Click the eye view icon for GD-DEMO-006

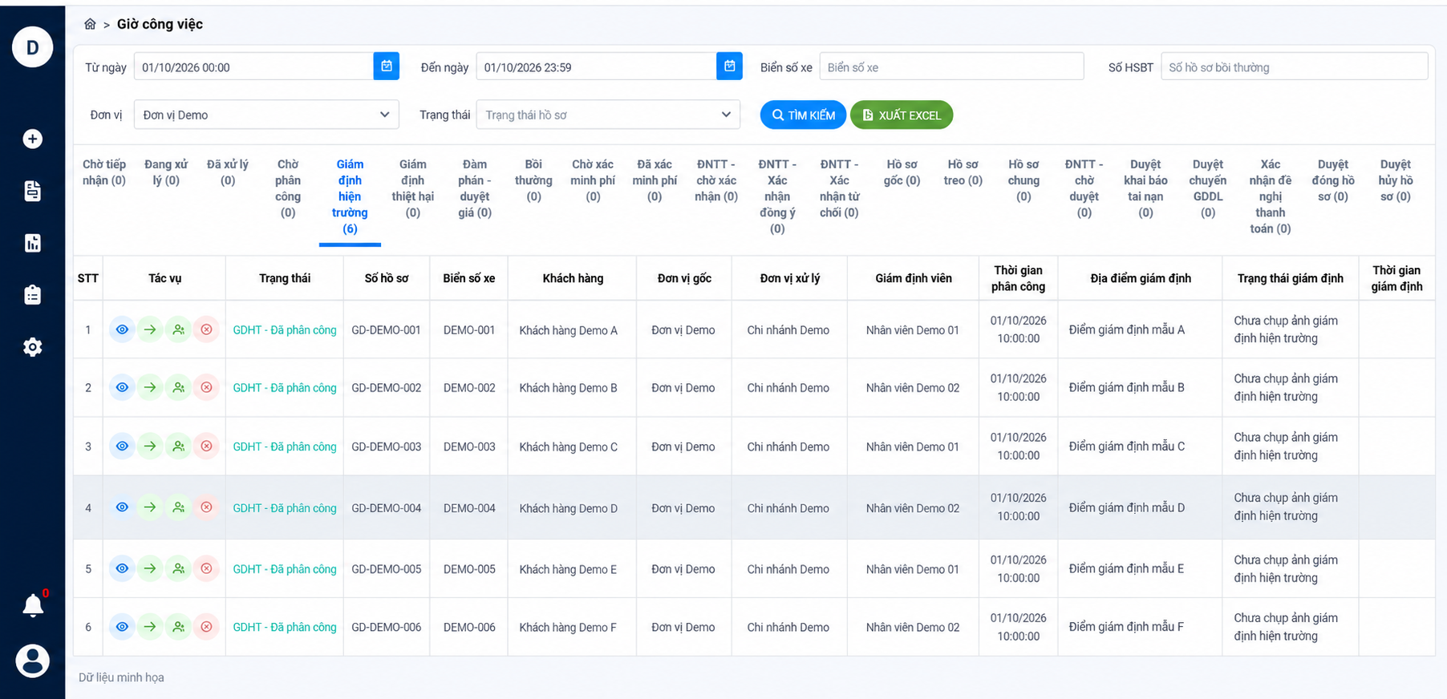[122, 627]
